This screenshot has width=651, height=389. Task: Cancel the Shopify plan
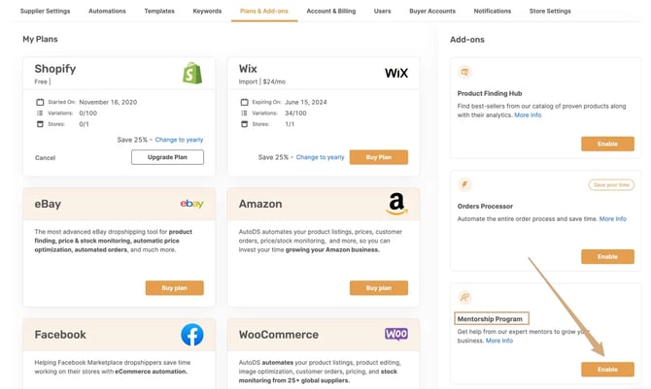pyautogui.click(x=45, y=157)
